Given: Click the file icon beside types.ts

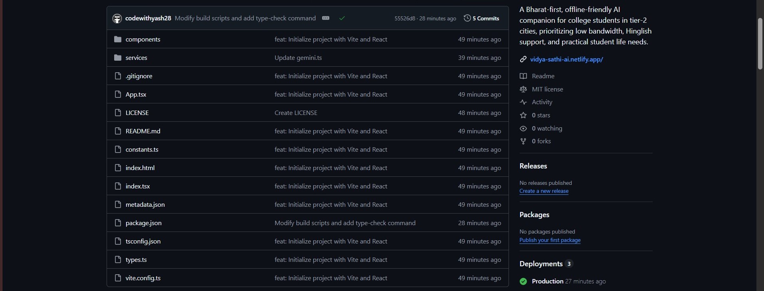Looking at the screenshot, I should point(117,259).
